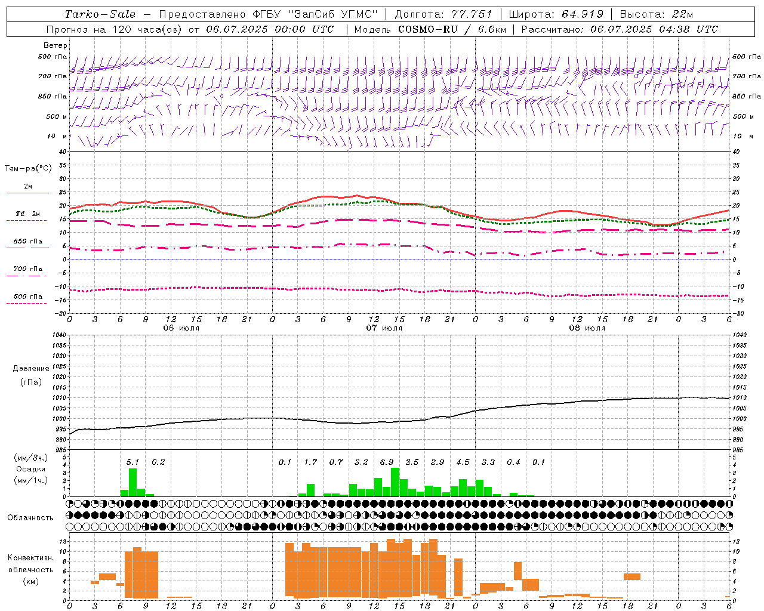Screen dimensions: 764x611
Task: Click the Td 2м legend label
Action: [x=27, y=214]
